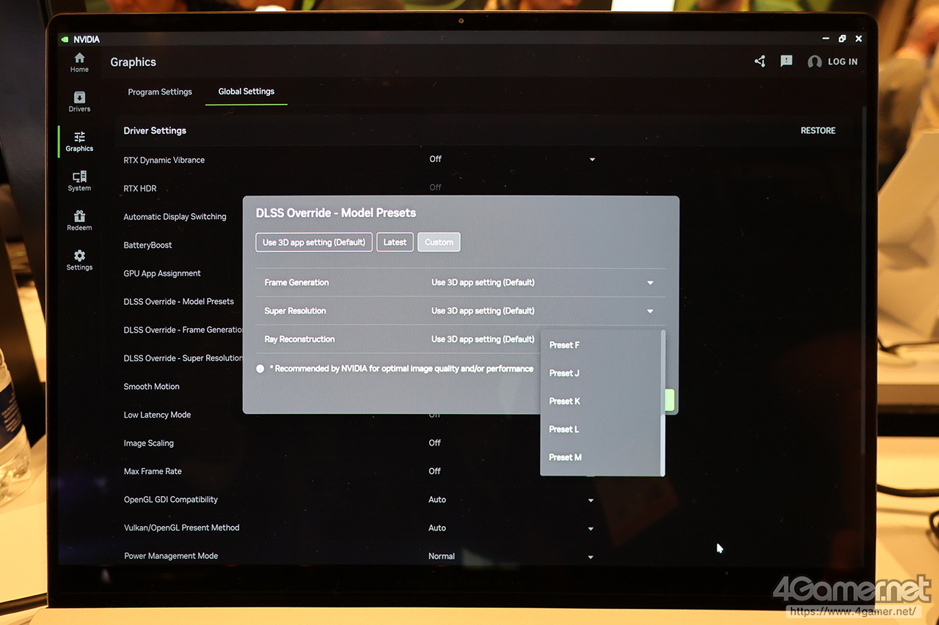The height and width of the screenshot is (625, 939).
Task: Go to the Drivers section icon
Action: pos(79,98)
